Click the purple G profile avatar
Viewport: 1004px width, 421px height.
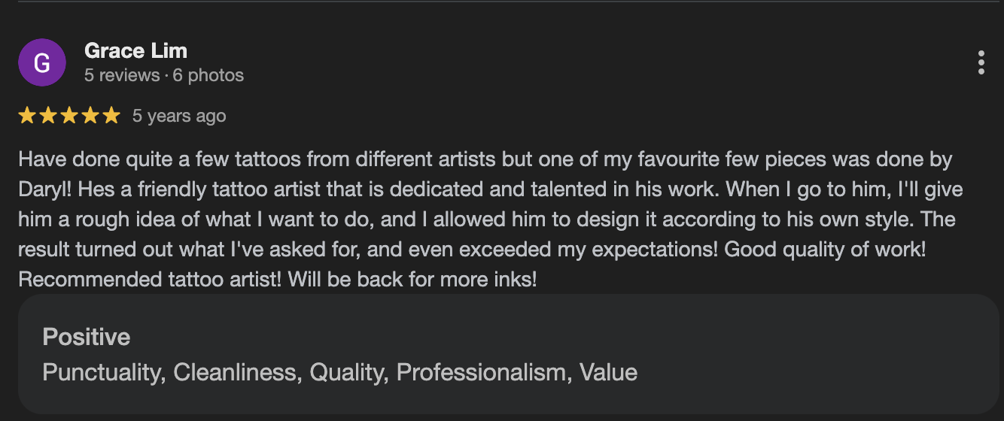(42, 62)
